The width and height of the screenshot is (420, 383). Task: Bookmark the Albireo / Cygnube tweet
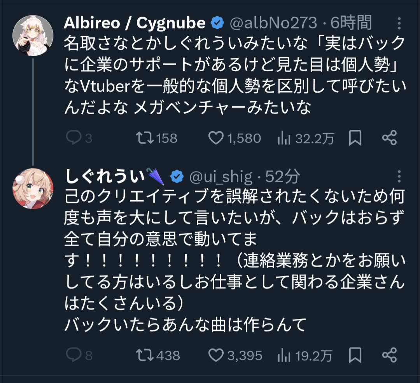(x=355, y=138)
